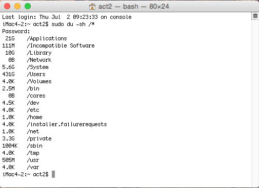
Task: Click the window title 'act2 — bash — 80×24'
Action: click(133, 7)
